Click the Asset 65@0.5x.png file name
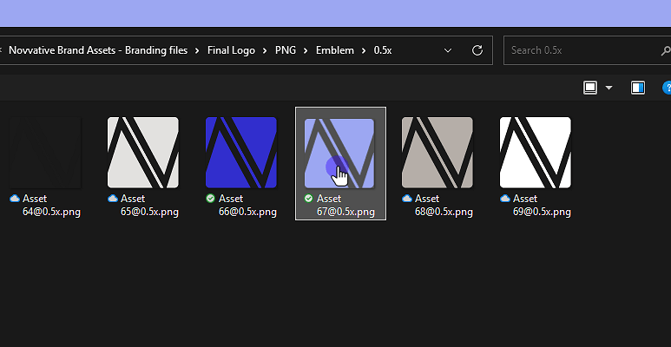This screenshot has width=671, height=347. tap(149, 206)
